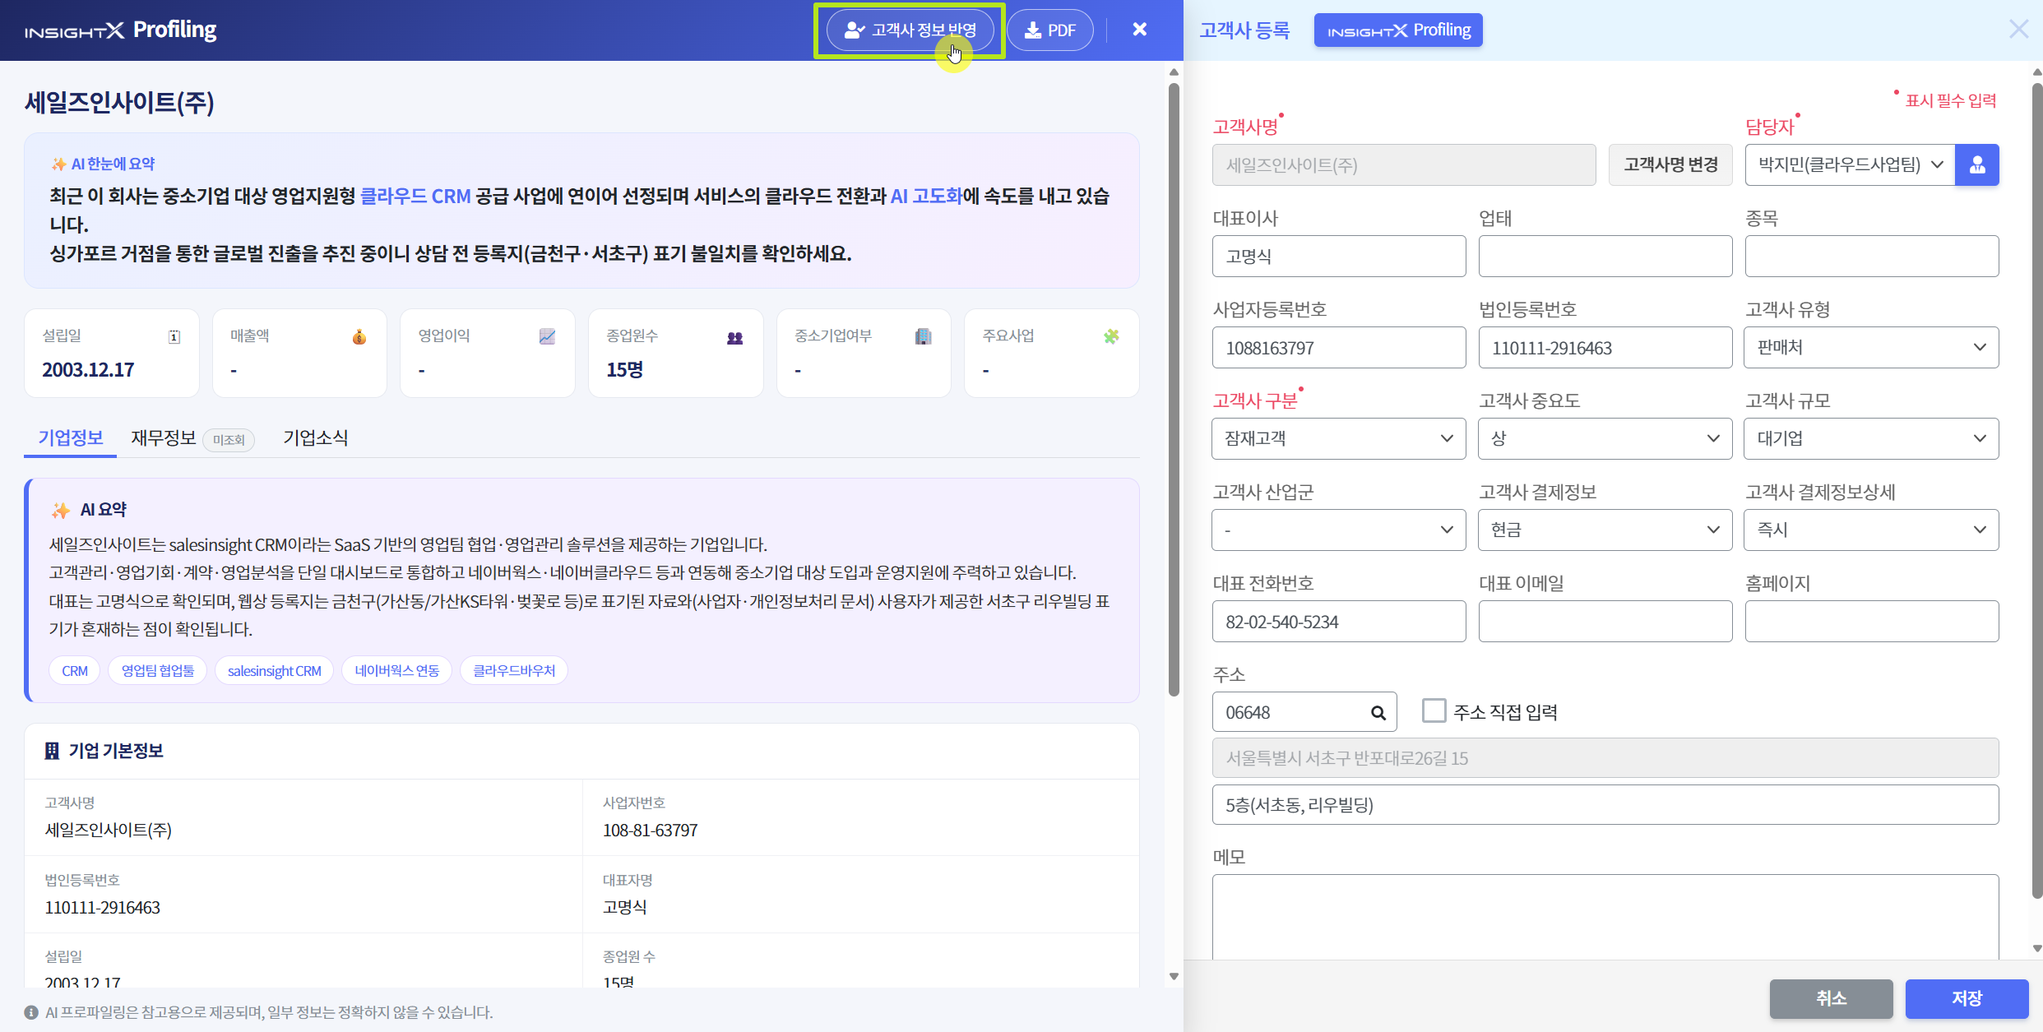Expand the 고객사 결제정보상세 dropdown
The image size is (2043, 1032).
(x=1871, y=530)
